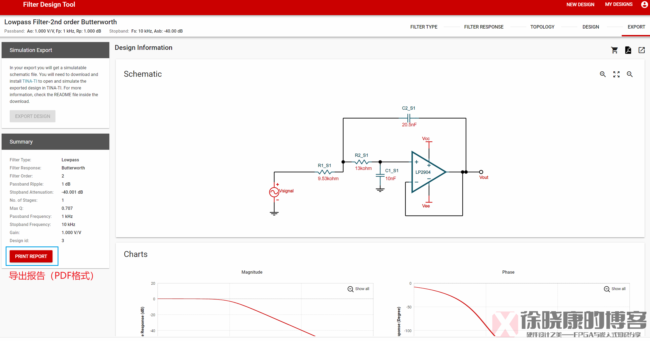Screen dimensions: 650x341
Task: Select the EXPORT step tab
Action: click(x=636, y=27)
